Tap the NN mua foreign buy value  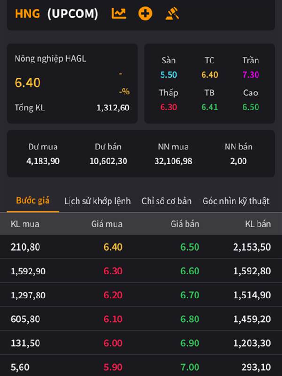click(x=173, y=161)
